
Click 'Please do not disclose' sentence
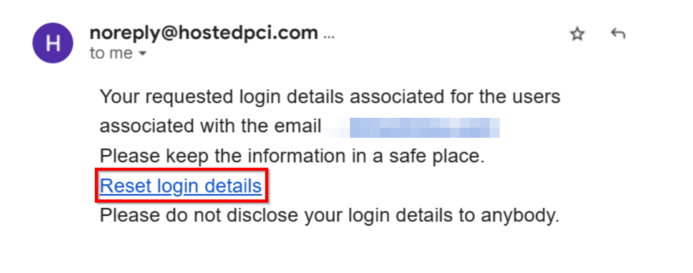[x=330, y=216]
